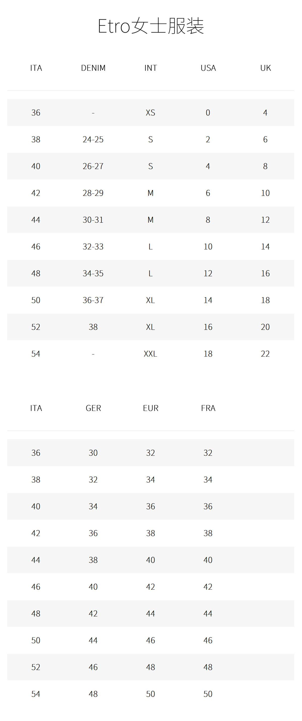The width and height of the screenshot is (302, 721).
Task: Click the Etro女士服装 title heading
Action: click(150, 26)
